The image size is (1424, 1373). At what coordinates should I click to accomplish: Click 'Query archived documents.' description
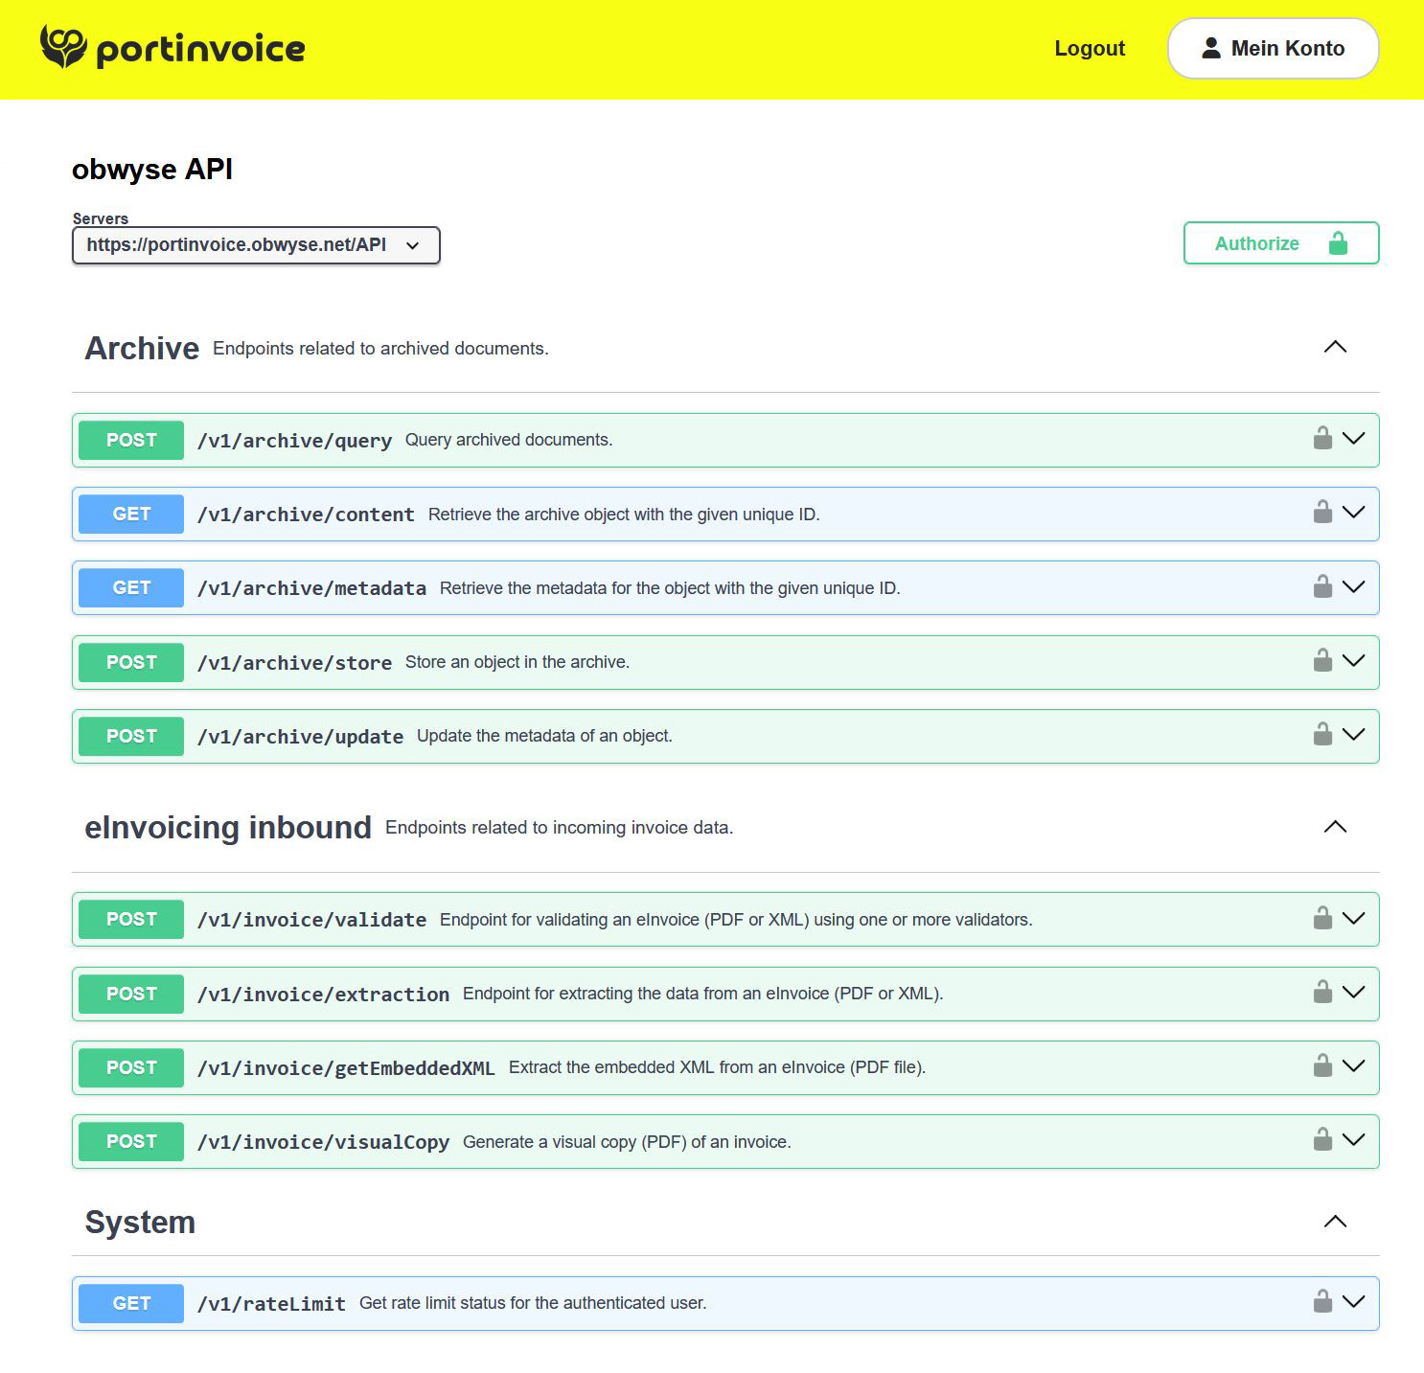click(x=509, y=440)
